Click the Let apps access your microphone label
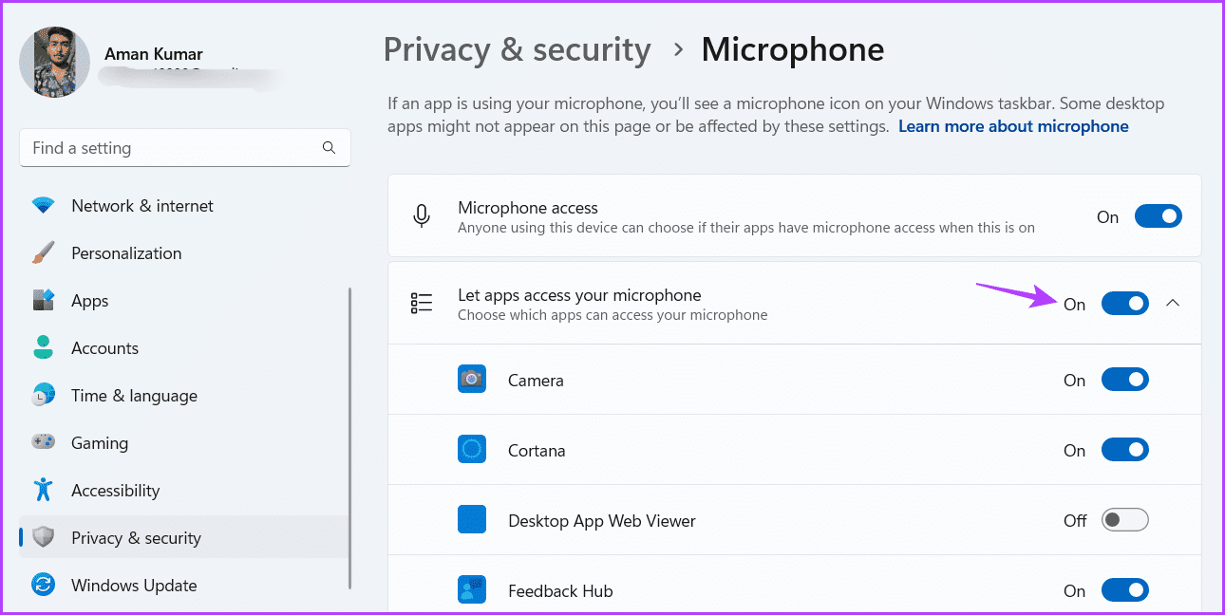The height and width of the screenshot is (615, 1225). [579, 295]
